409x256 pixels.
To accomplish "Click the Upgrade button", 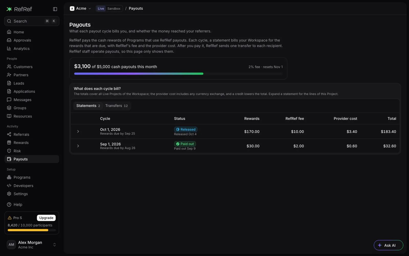I will click(46, 218).
